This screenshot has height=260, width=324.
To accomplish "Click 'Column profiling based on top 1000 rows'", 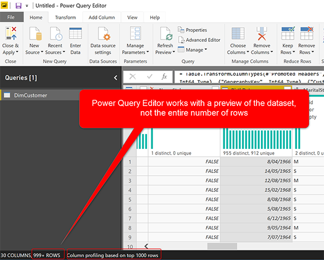I will point(113,255).
